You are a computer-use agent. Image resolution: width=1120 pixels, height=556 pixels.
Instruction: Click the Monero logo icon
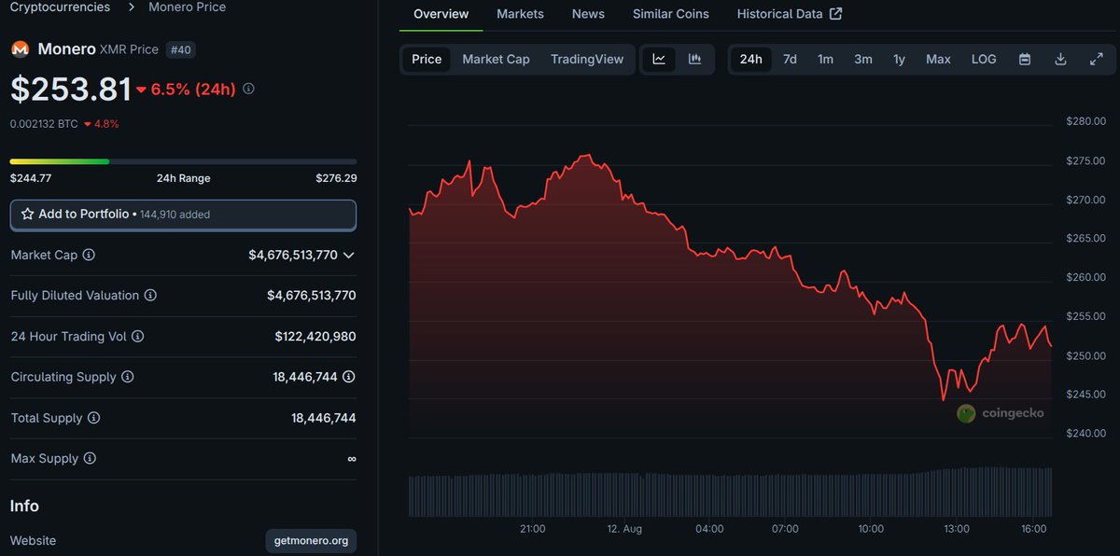(18, 48)
